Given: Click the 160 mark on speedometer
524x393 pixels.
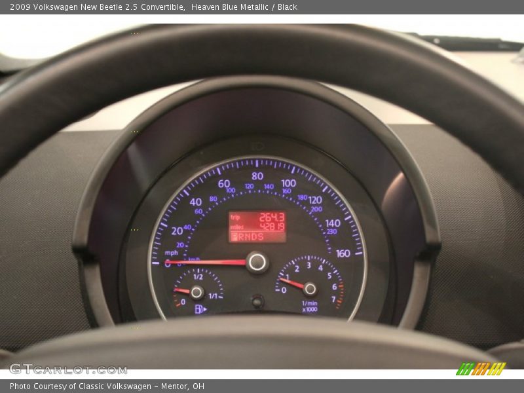Looking at the screenshot, I should [343, 253].
